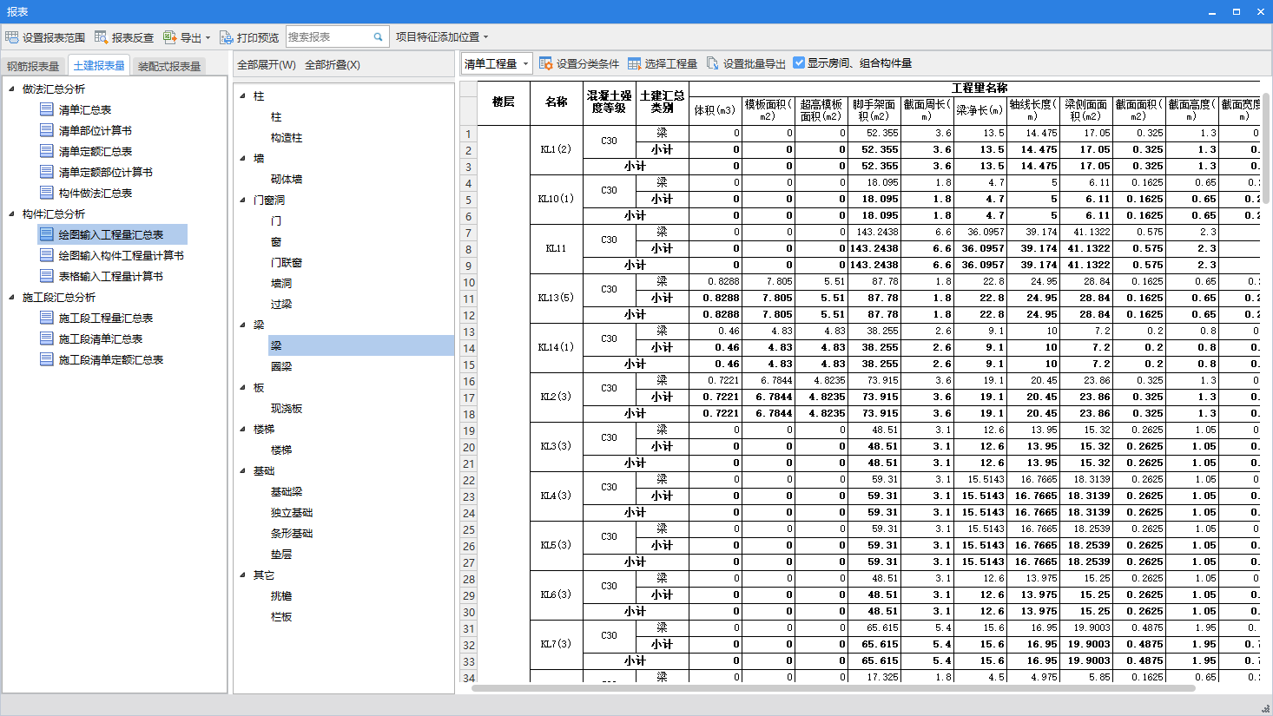Click the 绘图输入工程量汇总表 report icon
This screenshot has width=1273, height=716.
(x=47, y=234)
